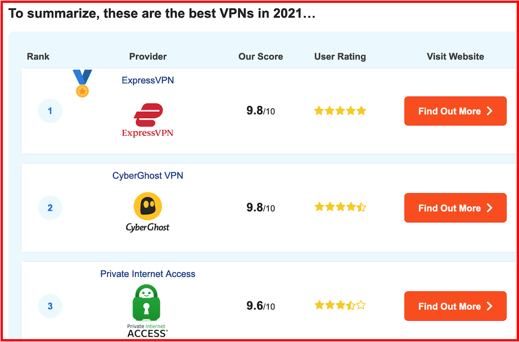The width and height of the screenshot is (519, 342).
Task: Click Find Out More for Private Internet Access
Action: [x=455, y=306]
